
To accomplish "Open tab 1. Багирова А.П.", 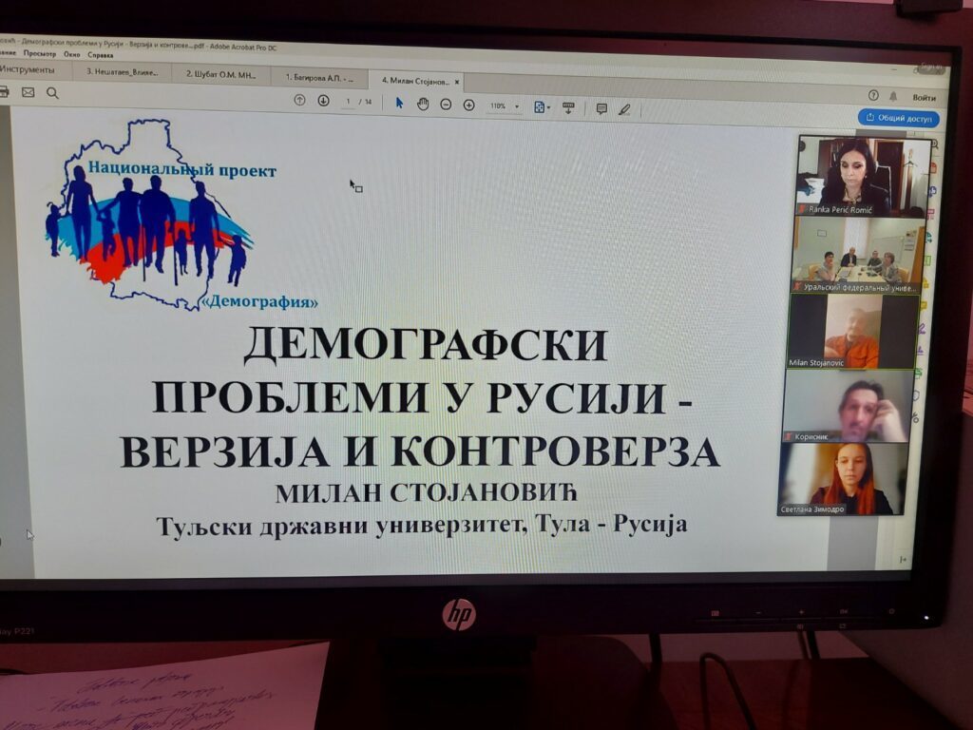I will point(320,77).
